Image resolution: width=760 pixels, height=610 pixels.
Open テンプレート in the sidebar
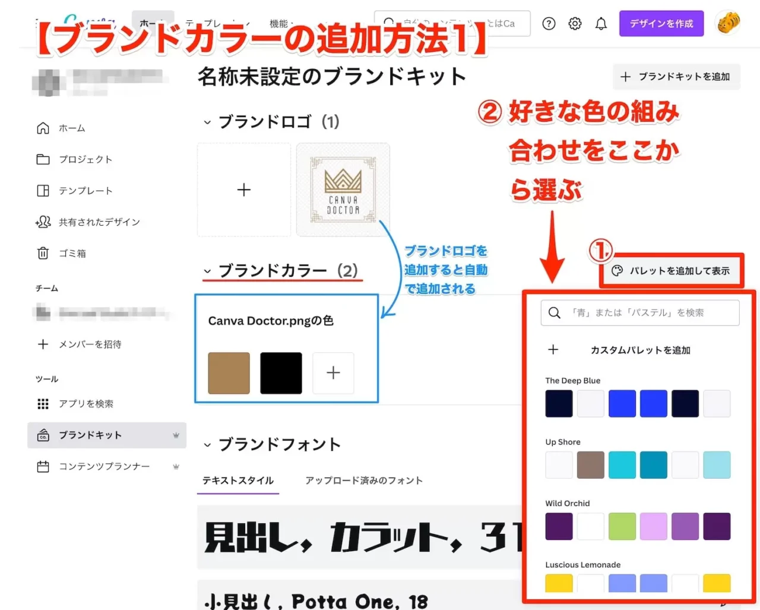coord(74,191)
